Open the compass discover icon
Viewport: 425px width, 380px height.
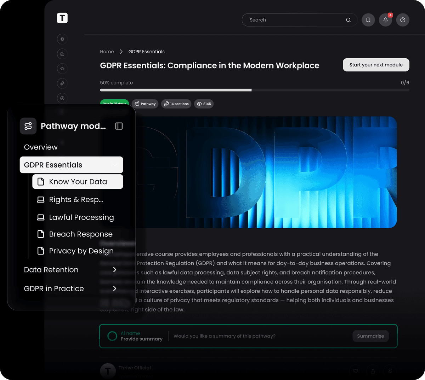click(62, 98)
